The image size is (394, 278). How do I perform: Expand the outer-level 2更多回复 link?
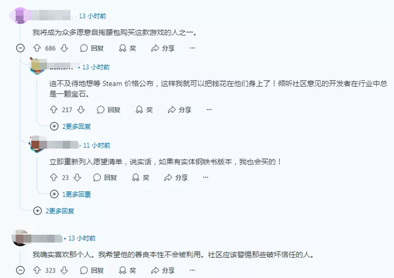coord(54,210)
